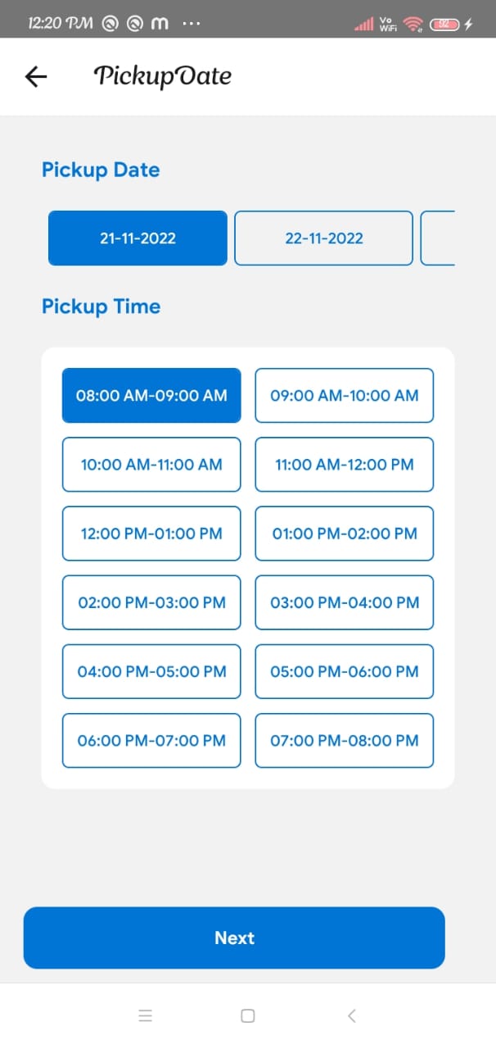This screenshot has height=1049, width=496.
Task: Tap the WiFi icon in status bar
Action: pos(413,25)
